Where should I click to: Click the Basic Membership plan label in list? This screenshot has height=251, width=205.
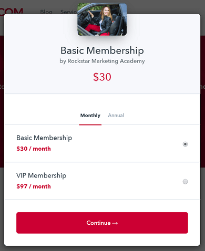[44, 138]
